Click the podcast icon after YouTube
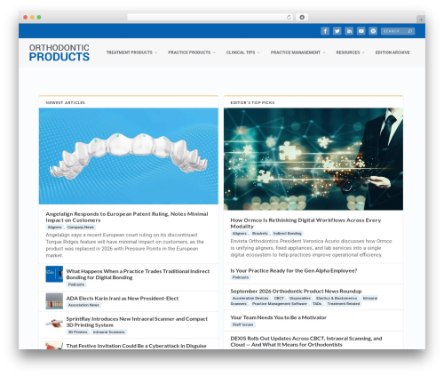This screenshot has width=444, height=376. [373, 31]
